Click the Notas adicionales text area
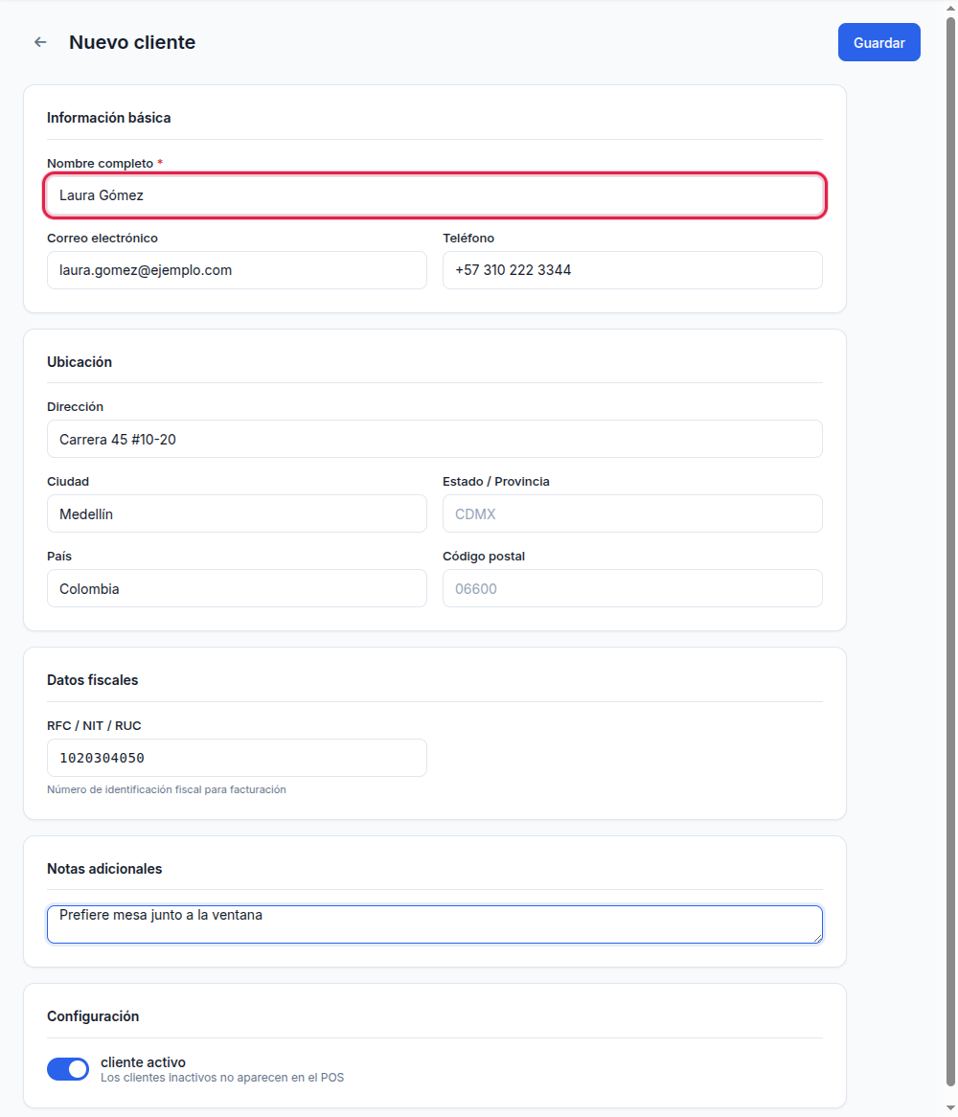This screenshot has width=958, height=1117. 435,924
